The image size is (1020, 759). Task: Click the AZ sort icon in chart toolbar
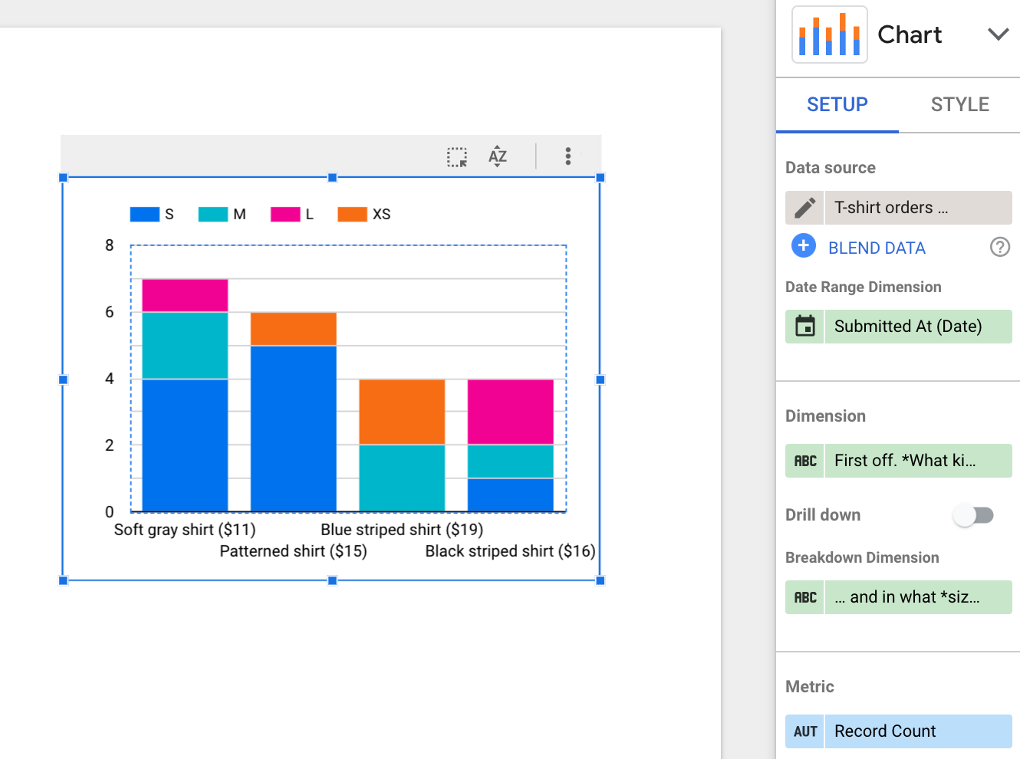coord(498,156)
